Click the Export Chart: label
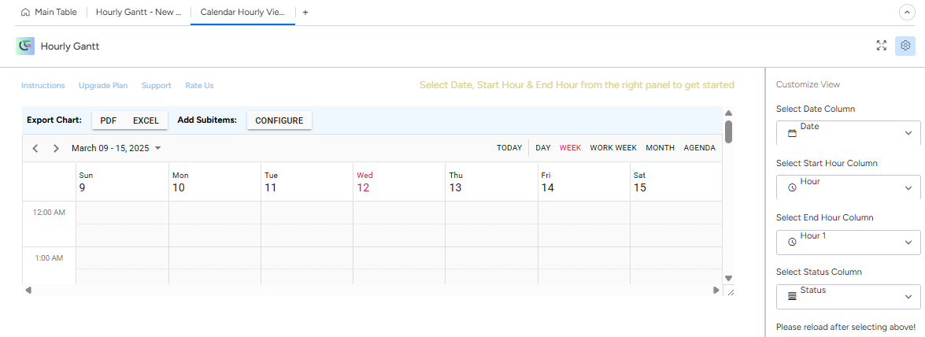This screenshot has height=337, width=925. click(54, 120)
